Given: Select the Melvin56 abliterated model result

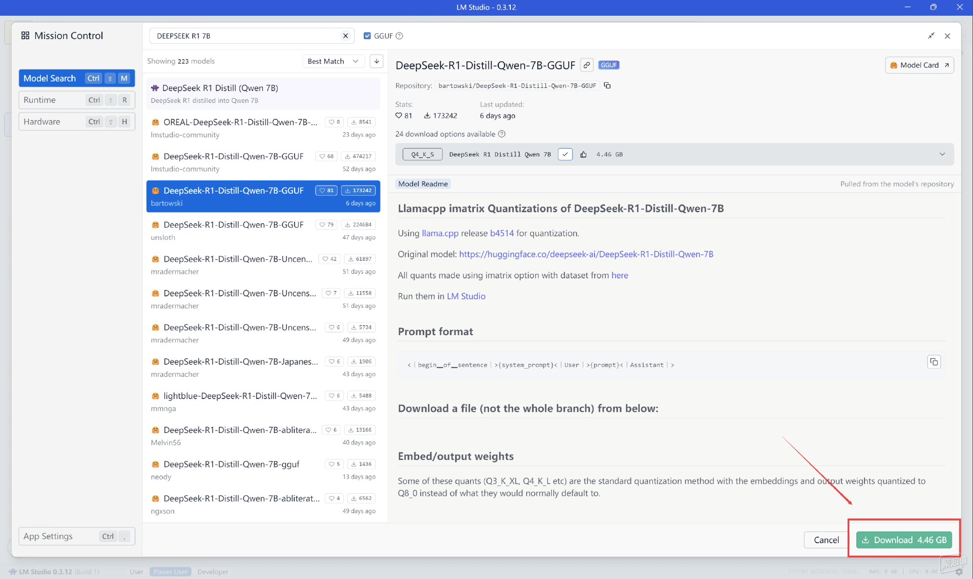Looking at the screenshot, I should coord(263,436).
